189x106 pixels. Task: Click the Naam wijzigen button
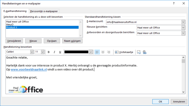coord(72,41)
